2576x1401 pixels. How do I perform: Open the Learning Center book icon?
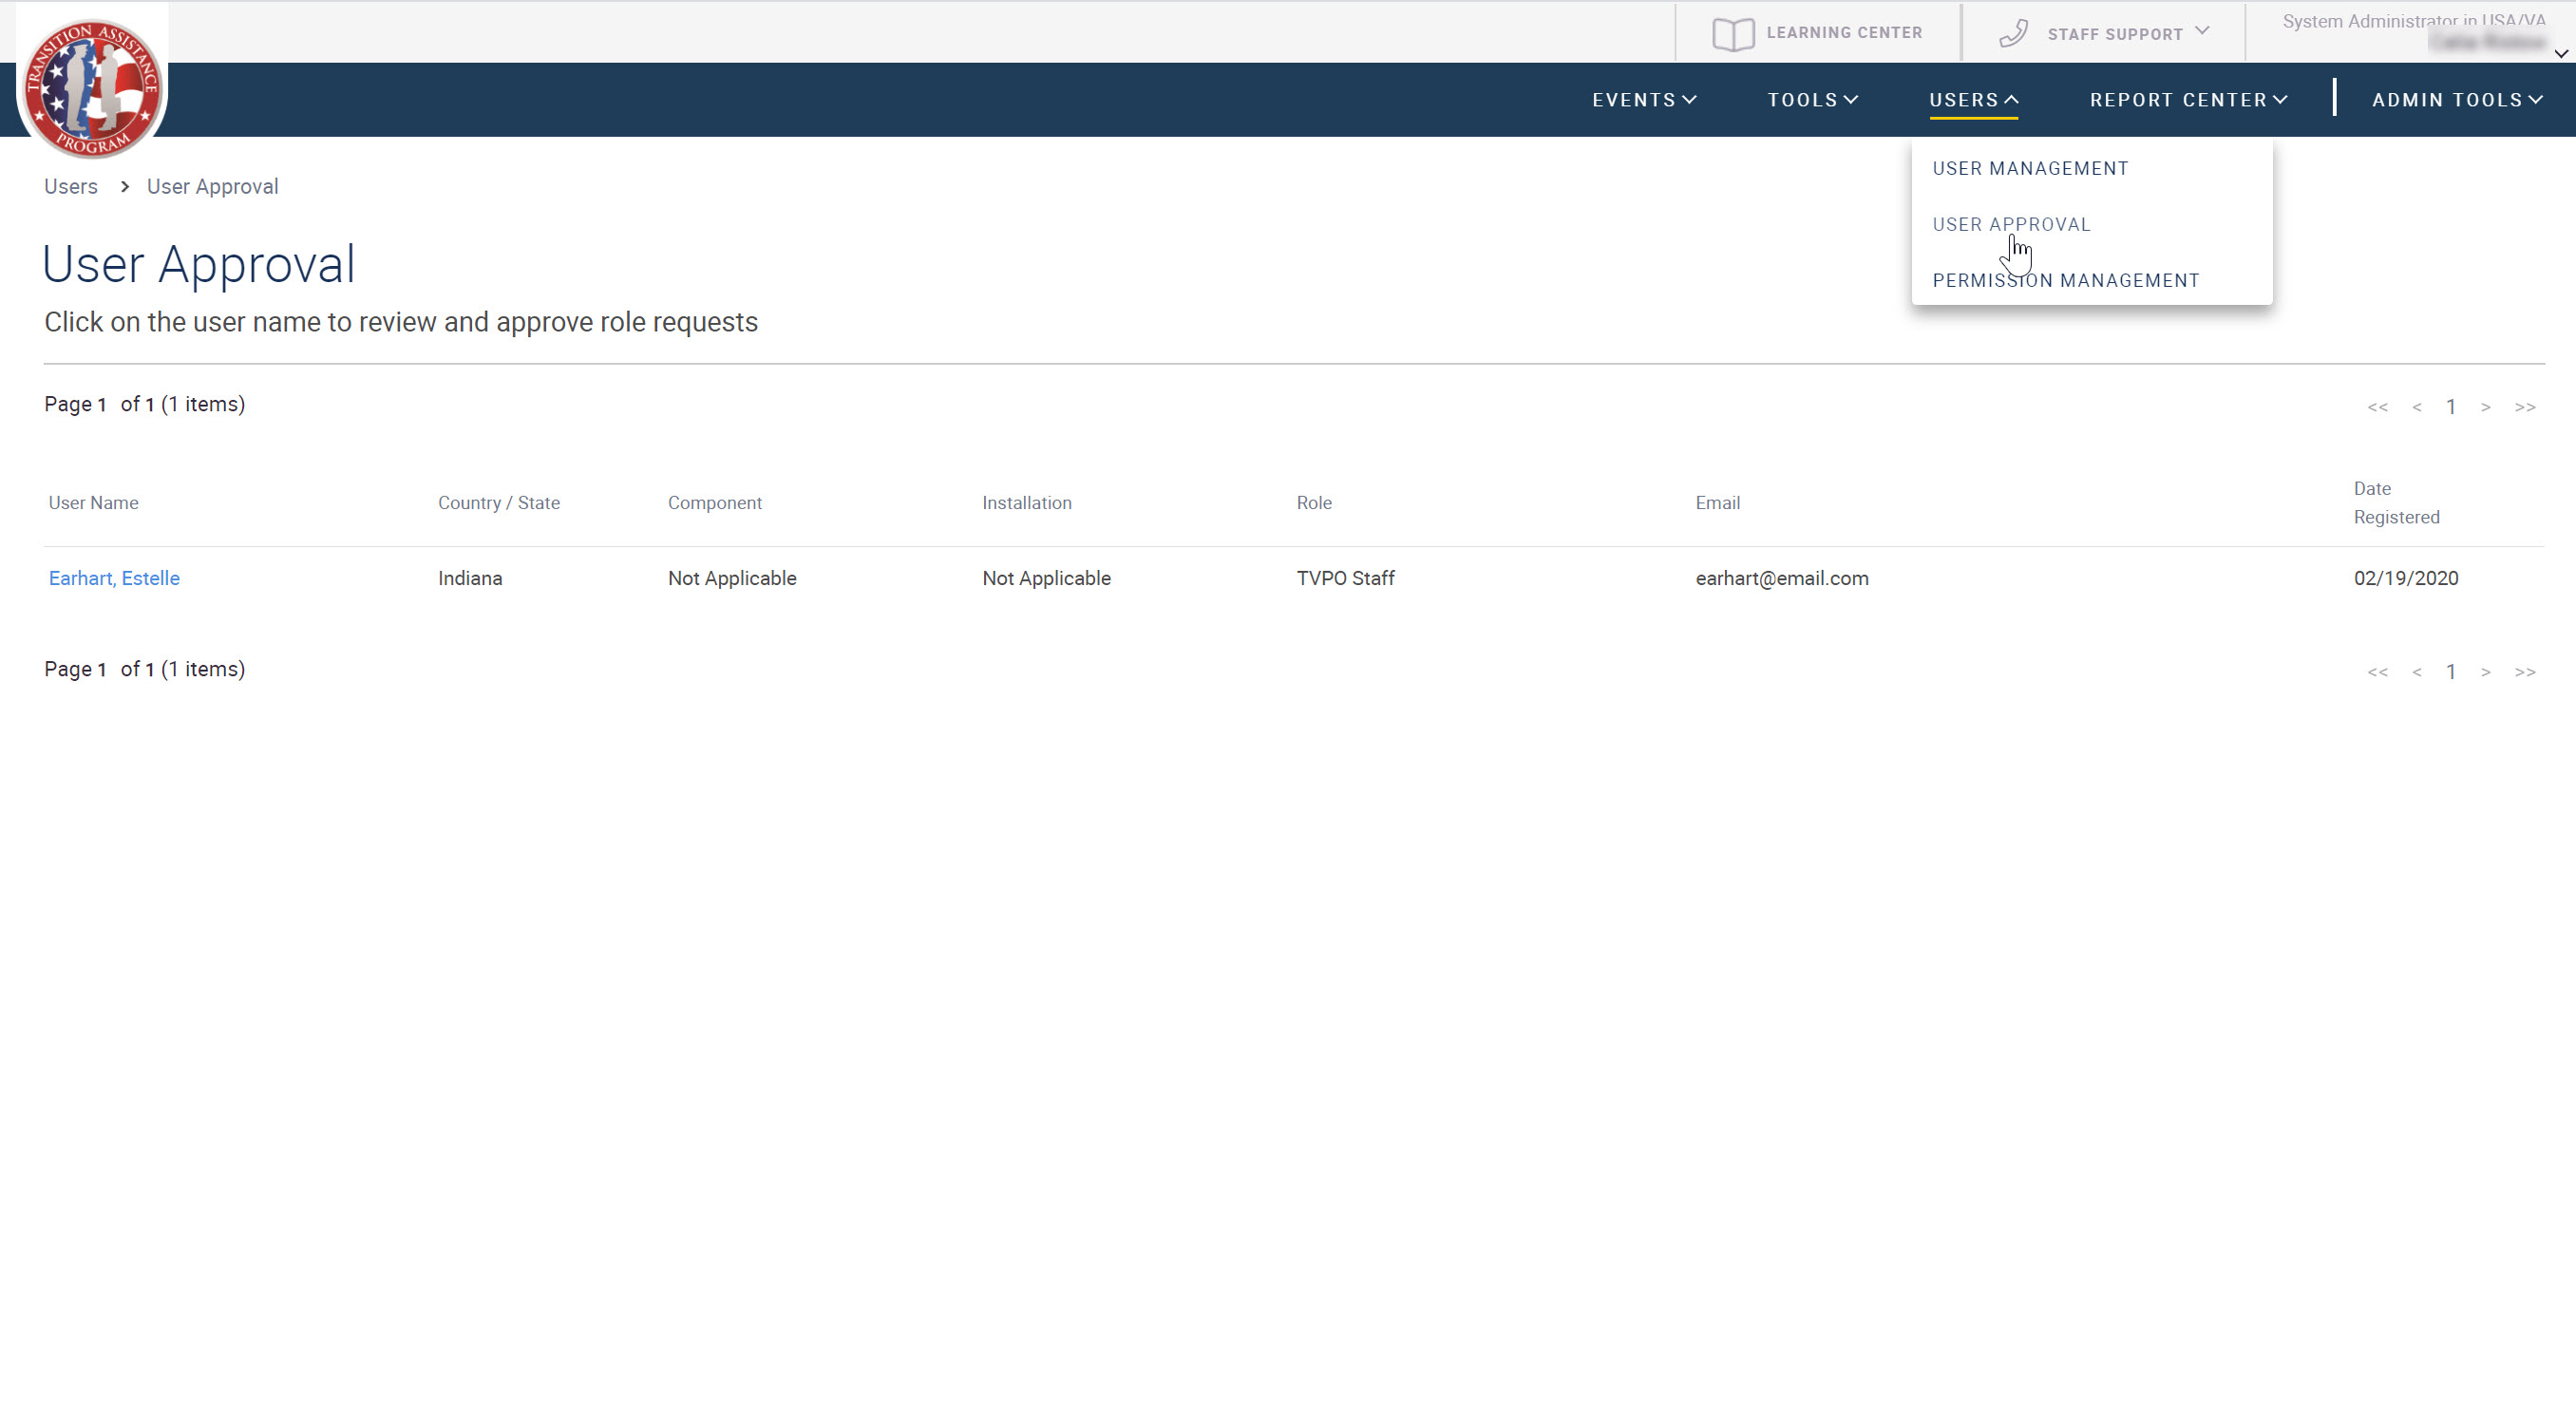coord(1732,34)
